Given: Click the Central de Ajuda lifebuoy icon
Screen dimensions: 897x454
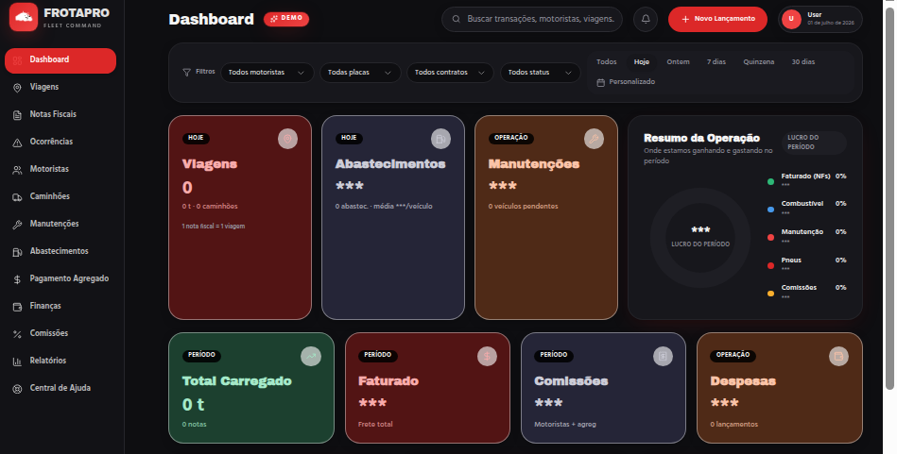Looking at the screenshot, I should [x=17, y=389].
